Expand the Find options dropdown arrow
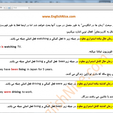Image resolution: width=113 pixels, height=113 pixels. point(29,8)
